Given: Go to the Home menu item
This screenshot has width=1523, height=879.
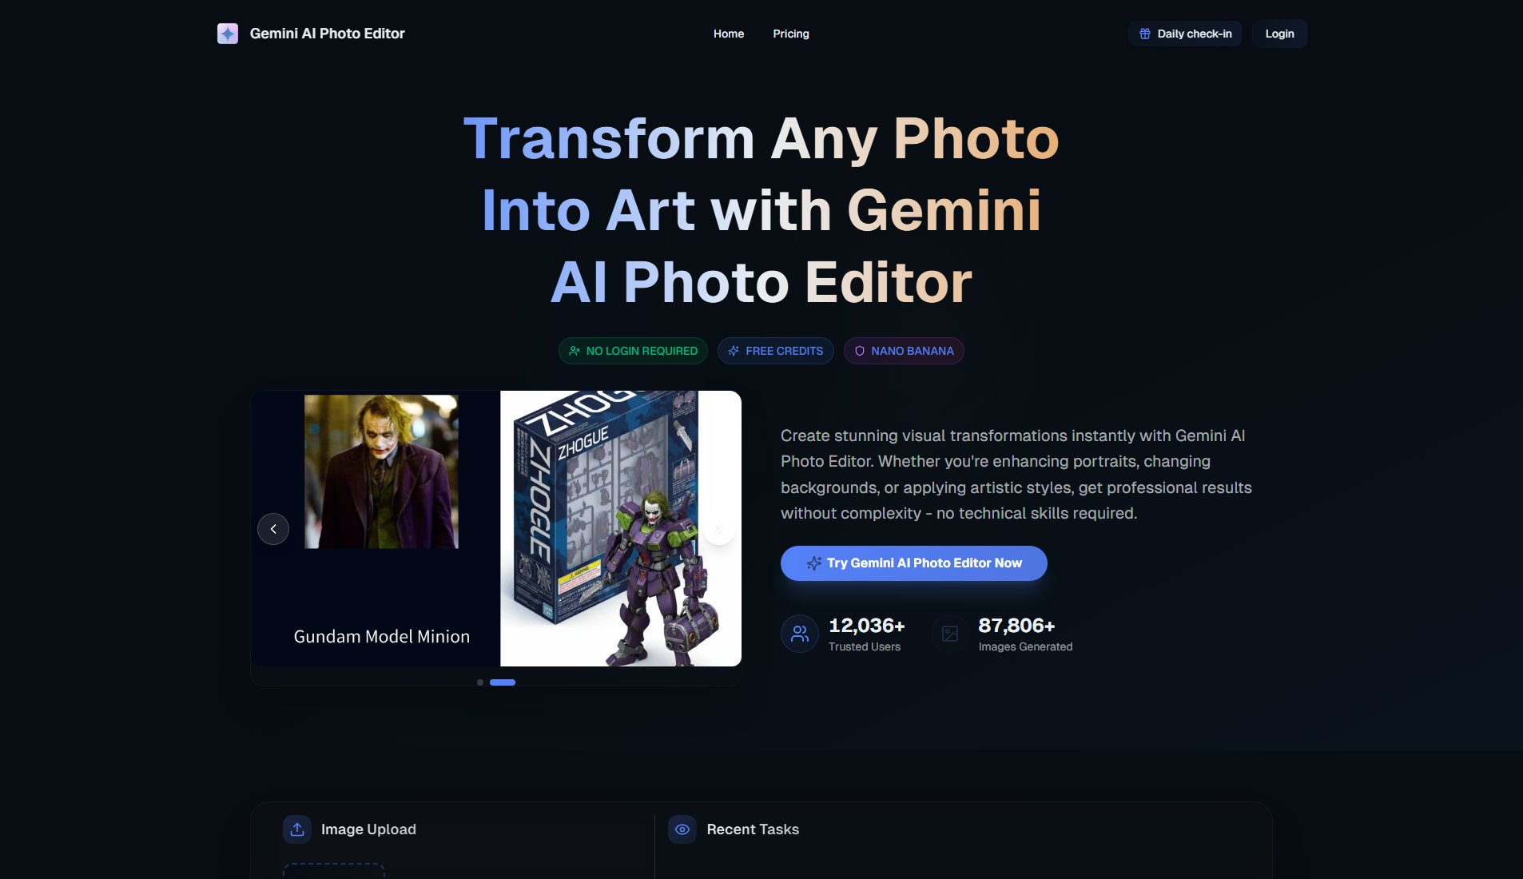Looking at the screenshot, I should point(729,34).
